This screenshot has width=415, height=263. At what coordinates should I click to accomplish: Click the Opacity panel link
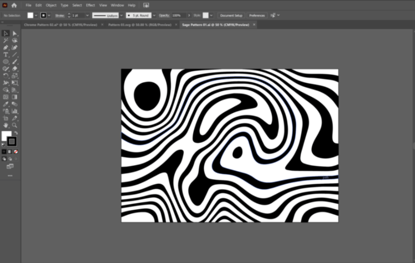coord(164,15)
